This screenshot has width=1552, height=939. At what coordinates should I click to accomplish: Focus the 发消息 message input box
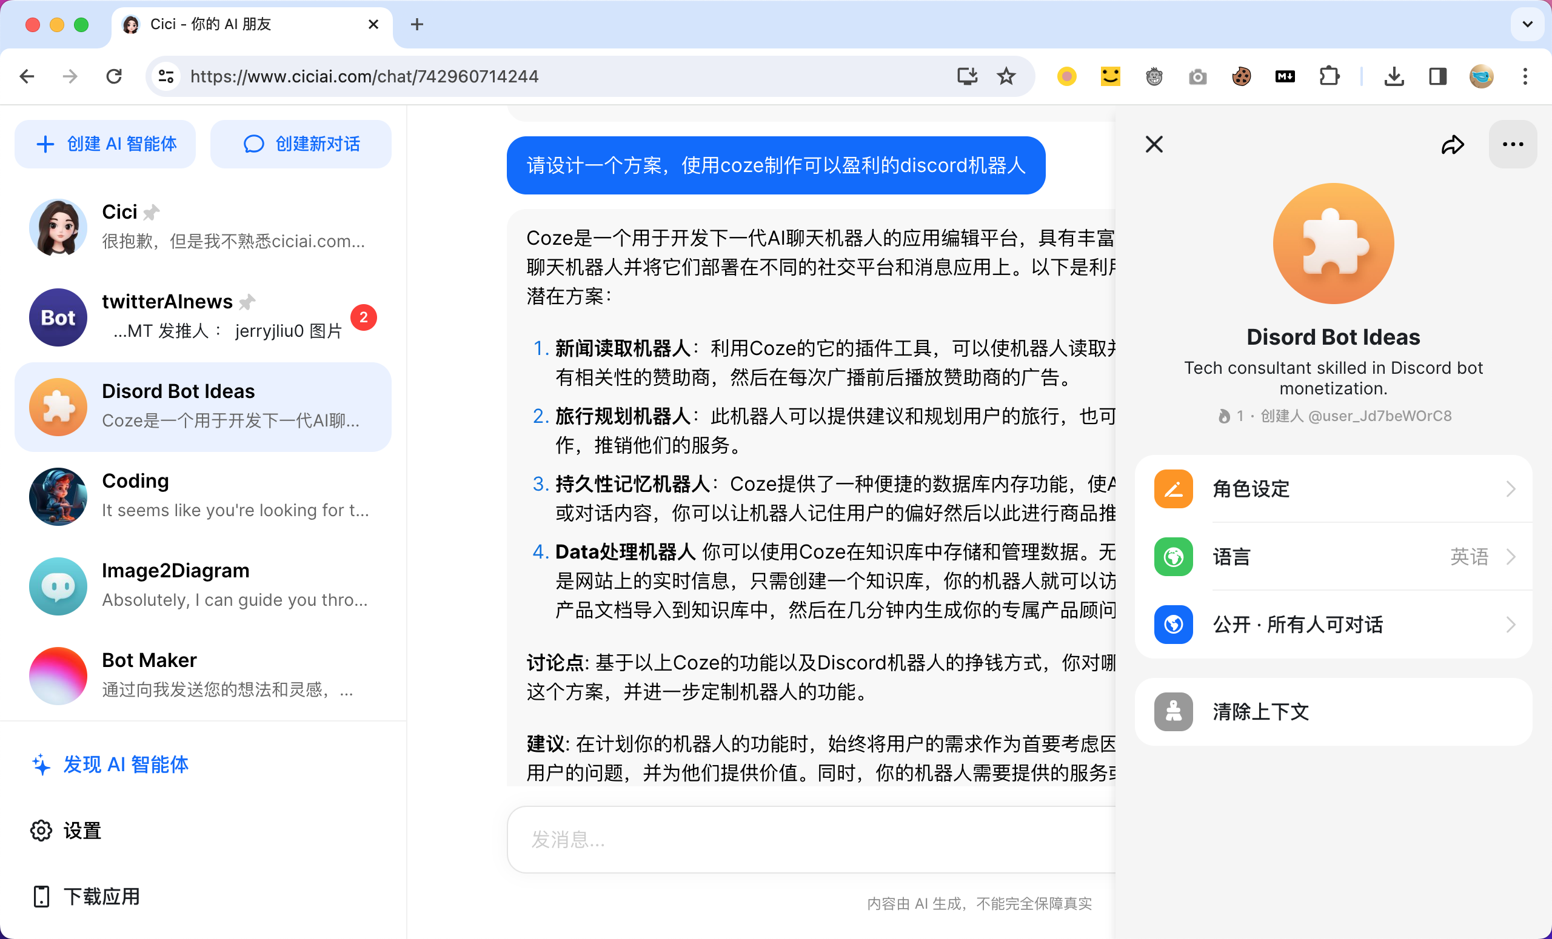click(812, 840)
